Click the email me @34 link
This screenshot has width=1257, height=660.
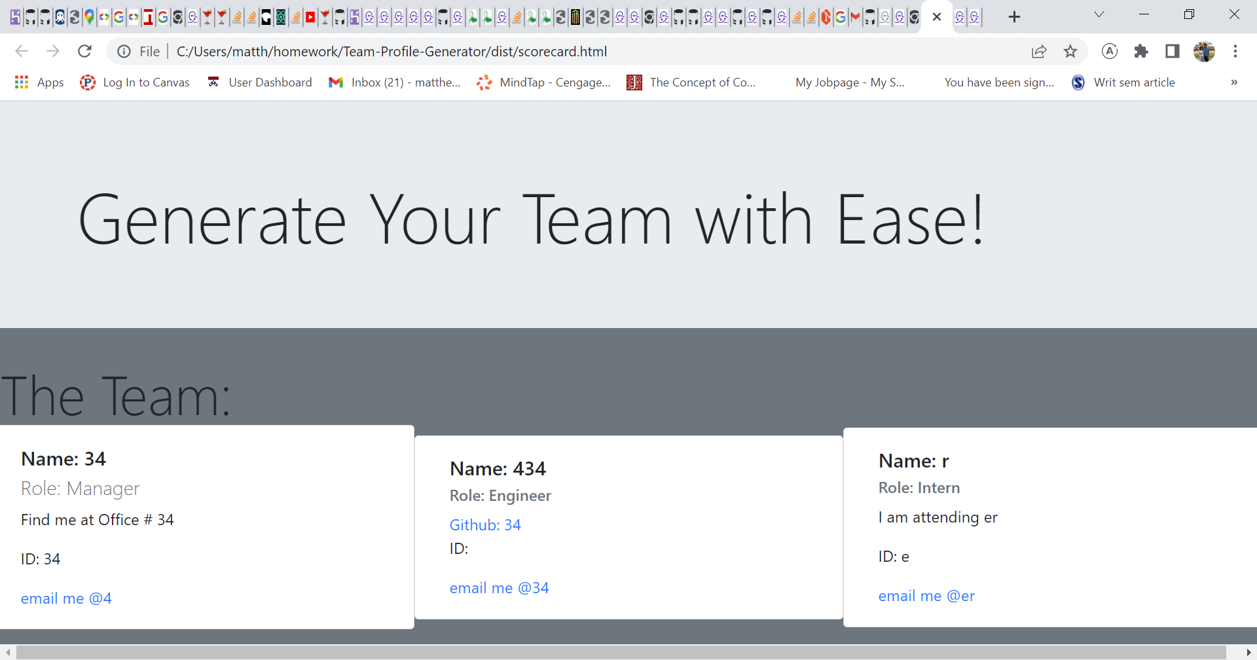[x=499, y=587]
